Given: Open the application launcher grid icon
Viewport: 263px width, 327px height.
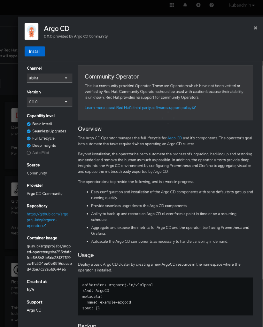Looking at the screenshot, I should pos(172,5).
